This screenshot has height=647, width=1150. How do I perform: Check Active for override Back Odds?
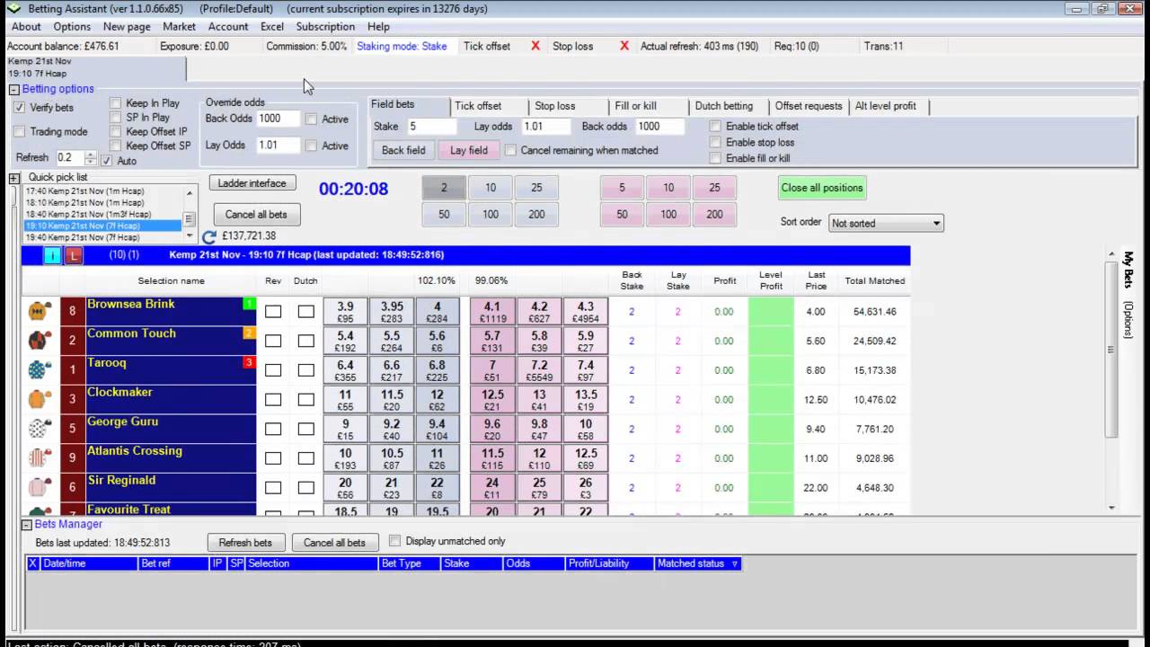[311, 119]
